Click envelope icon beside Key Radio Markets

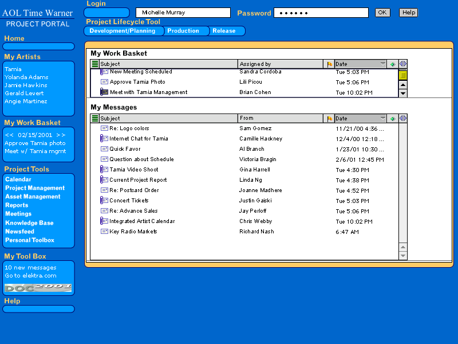tap(104, 232)
